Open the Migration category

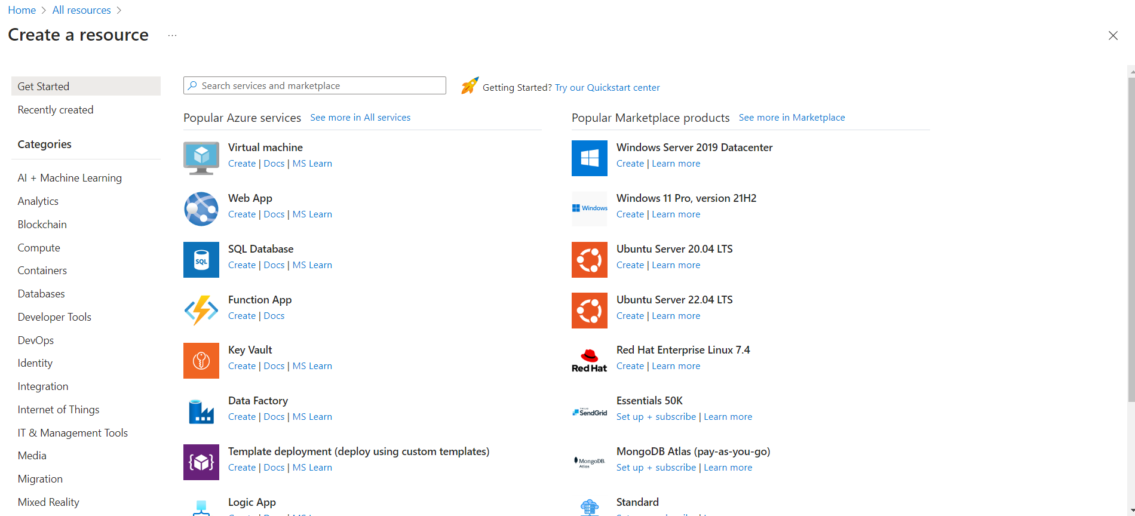click(x=40, y=479)
